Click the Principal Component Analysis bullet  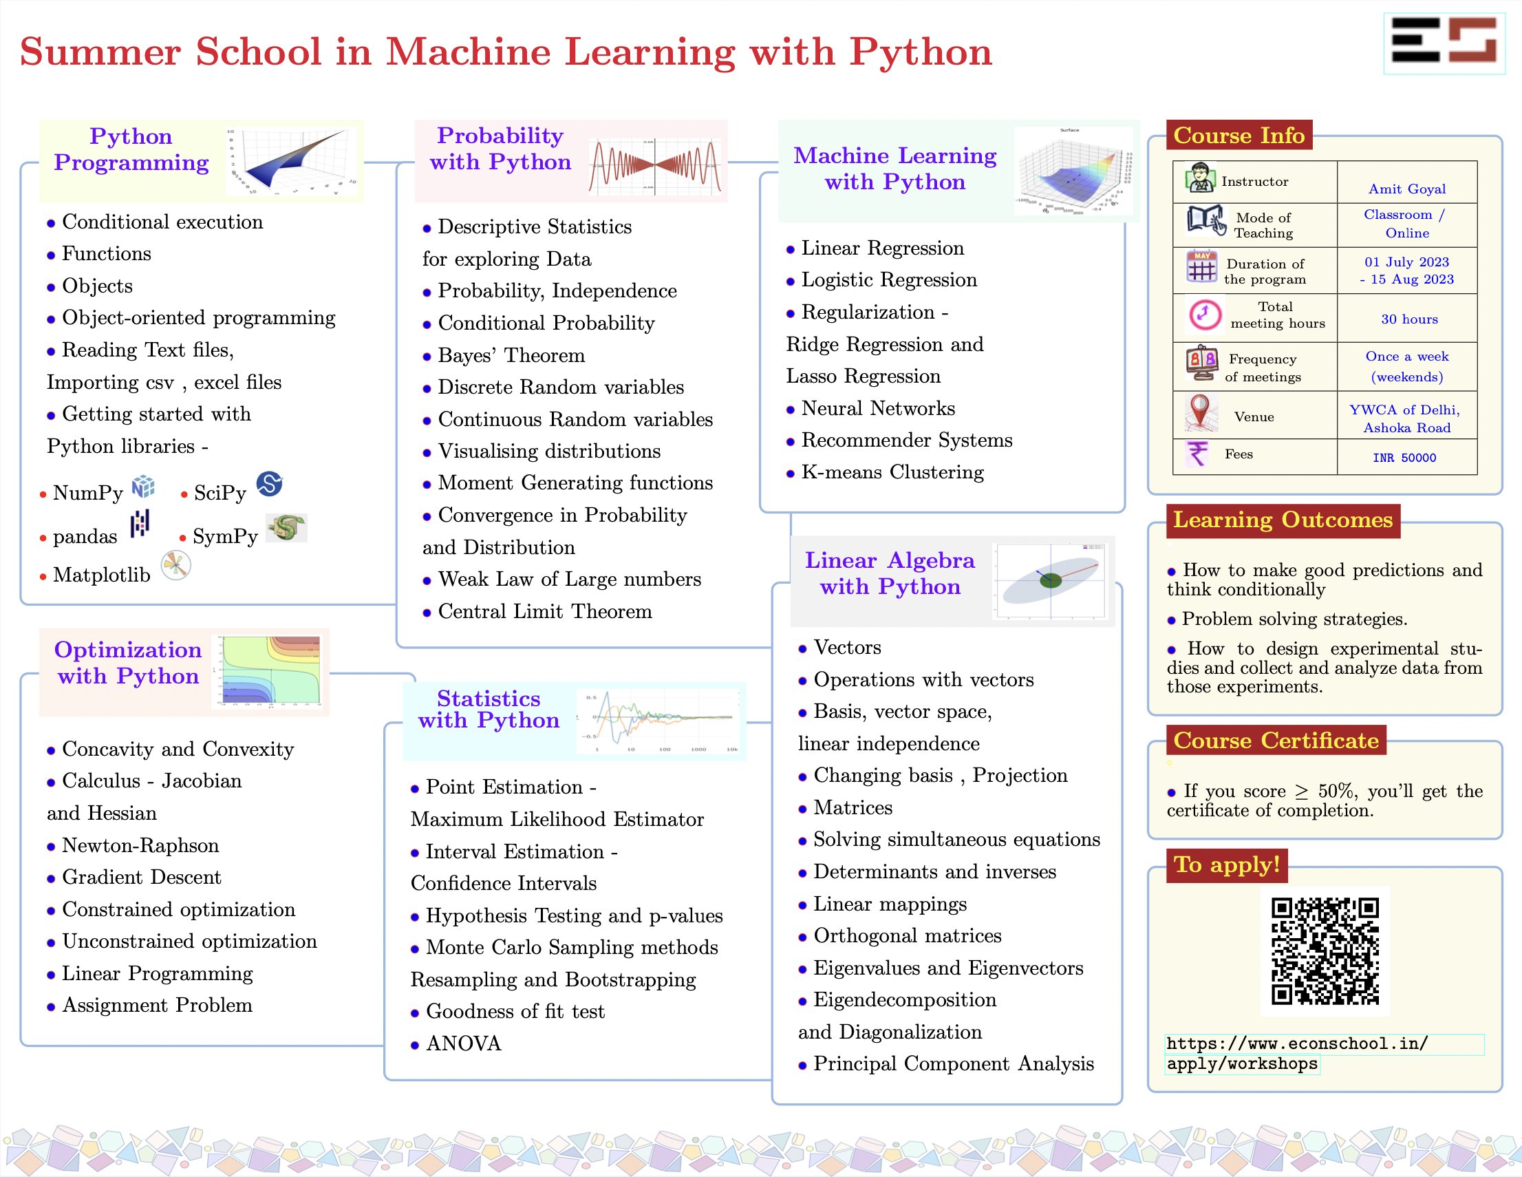point(946,1064)
